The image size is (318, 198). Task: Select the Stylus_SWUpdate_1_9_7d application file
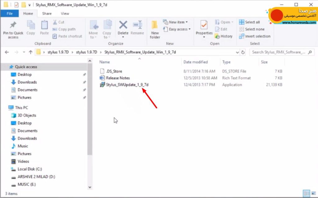[x=127, y=85]
